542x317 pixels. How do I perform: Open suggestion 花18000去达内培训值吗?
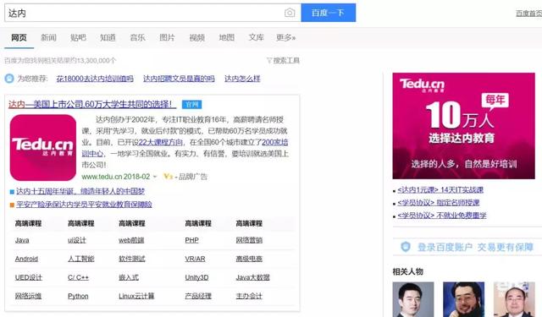point(95,79)
